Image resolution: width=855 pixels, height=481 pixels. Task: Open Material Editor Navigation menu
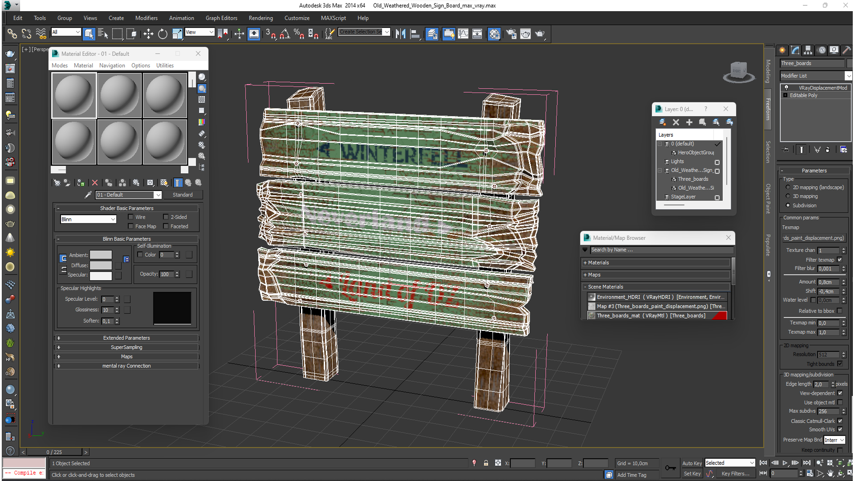pos(112,65)
